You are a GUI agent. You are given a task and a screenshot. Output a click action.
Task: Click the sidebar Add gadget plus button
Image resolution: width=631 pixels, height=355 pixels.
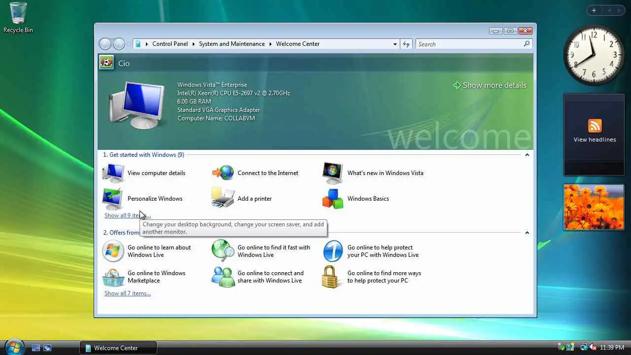click(594, 10)
